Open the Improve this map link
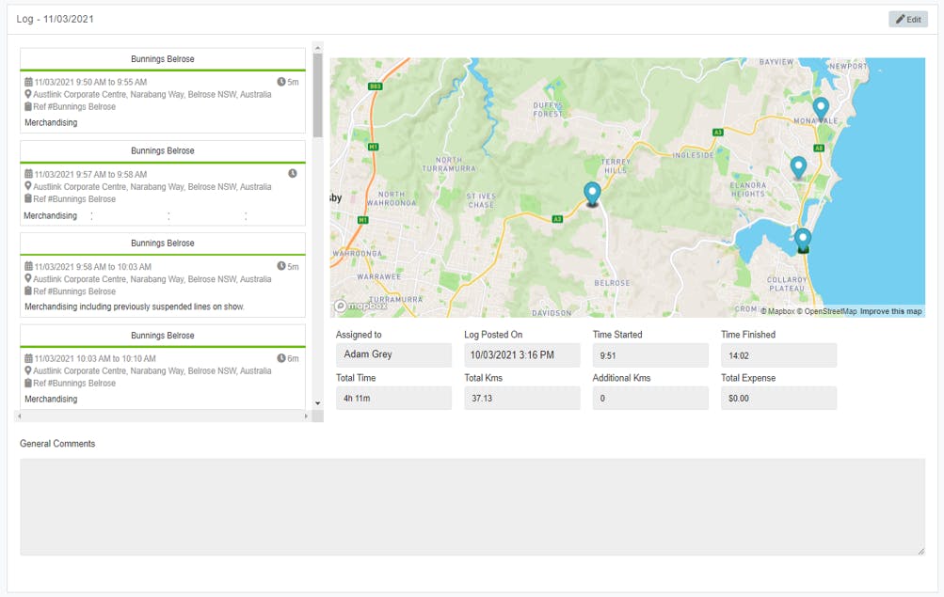Viewport: 944px width, 597px height. point(890,311)
